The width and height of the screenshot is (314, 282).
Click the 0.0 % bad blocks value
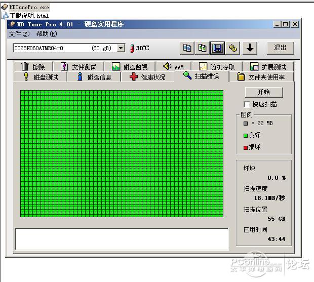[x=277, y=178]
